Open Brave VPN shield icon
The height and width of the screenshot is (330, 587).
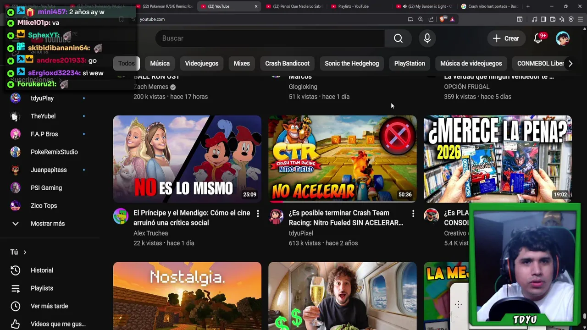pyautogui.click(x=571, y=19)
